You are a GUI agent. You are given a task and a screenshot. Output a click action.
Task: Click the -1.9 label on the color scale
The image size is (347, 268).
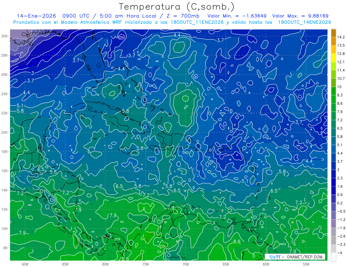(x=342, y=228)
